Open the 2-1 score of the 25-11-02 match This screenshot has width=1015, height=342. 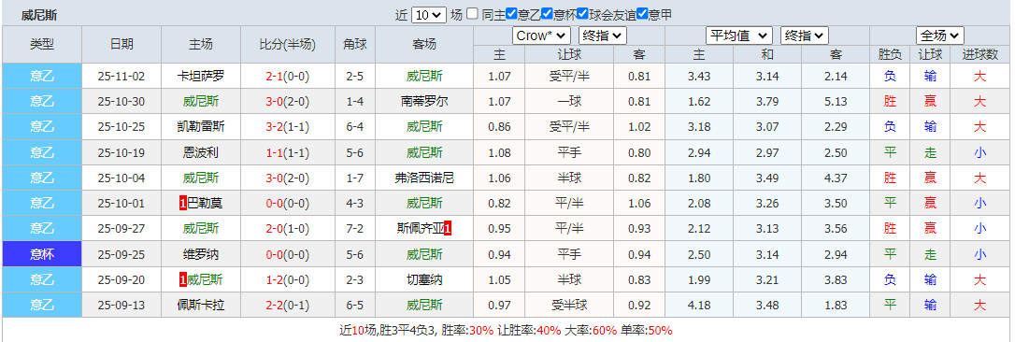(276, 77)
